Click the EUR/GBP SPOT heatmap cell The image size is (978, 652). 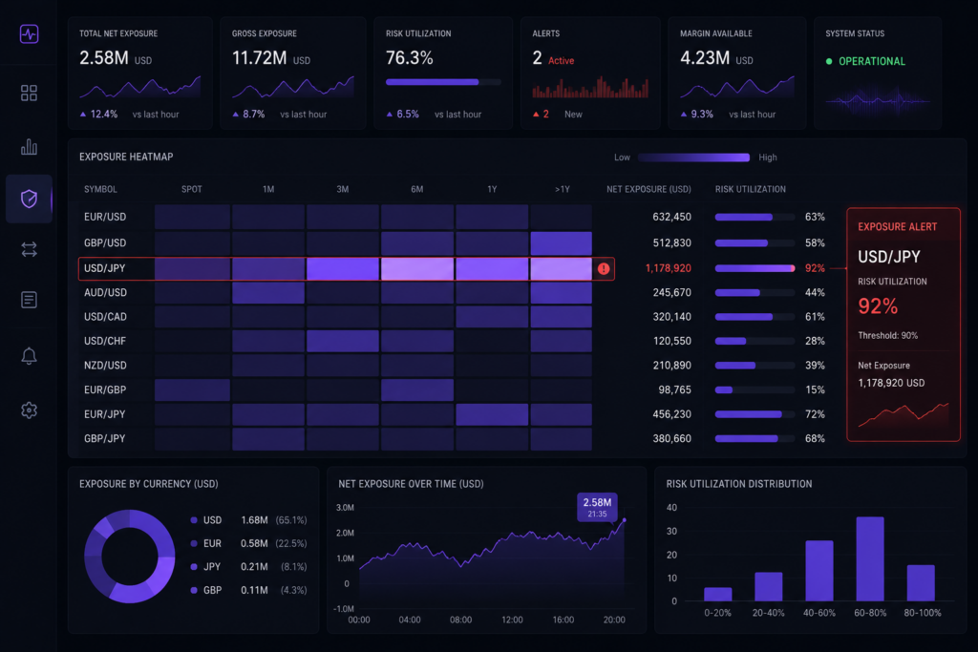[x=192, y=390]
